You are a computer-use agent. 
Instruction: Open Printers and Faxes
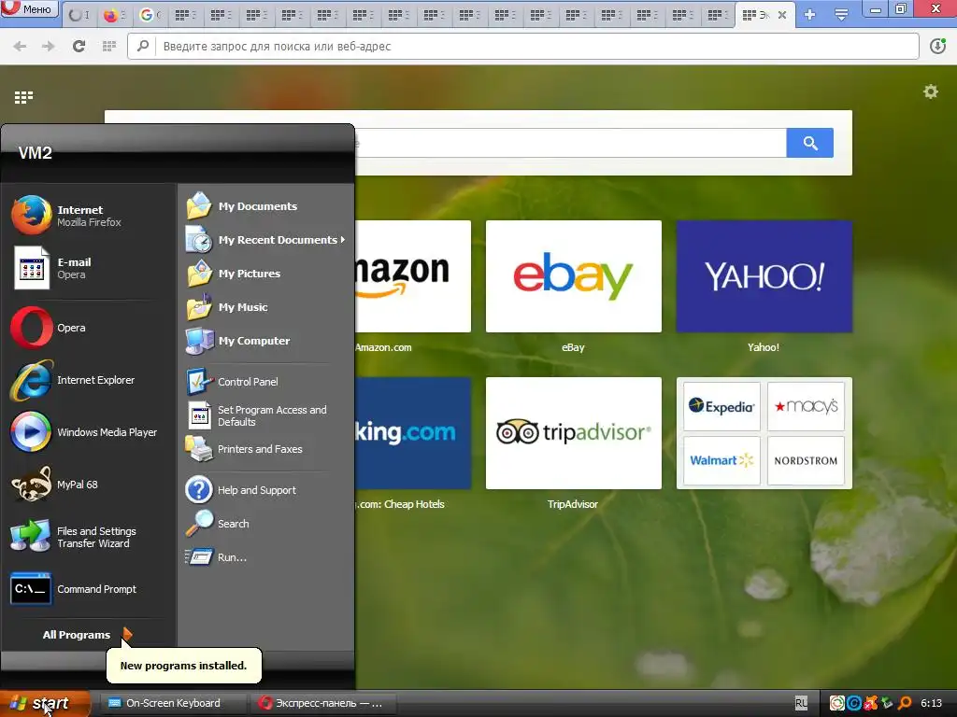(x=265, y=449)
